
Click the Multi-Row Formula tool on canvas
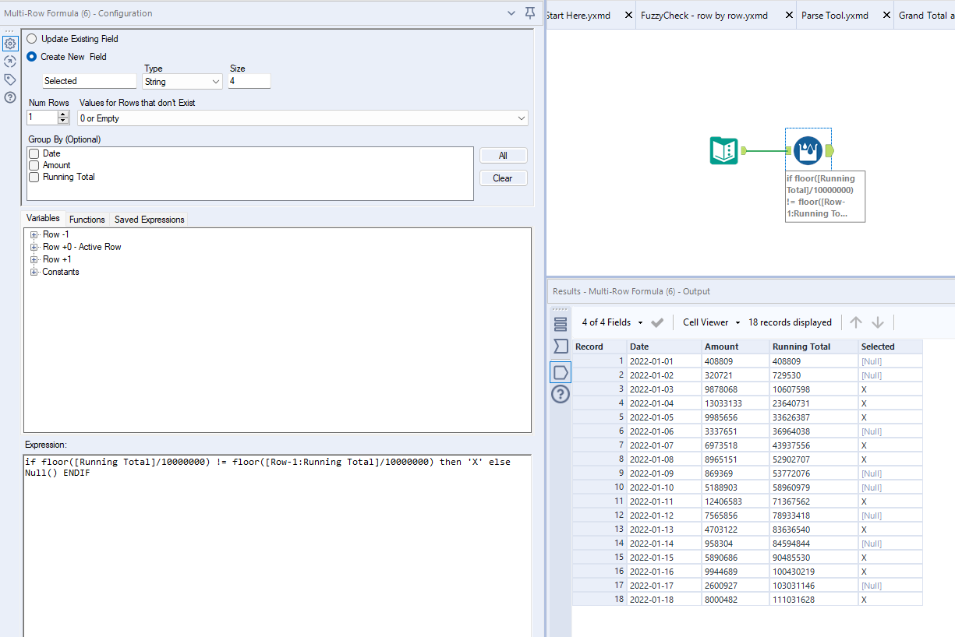pyautogui.click(x=808, y=150)
